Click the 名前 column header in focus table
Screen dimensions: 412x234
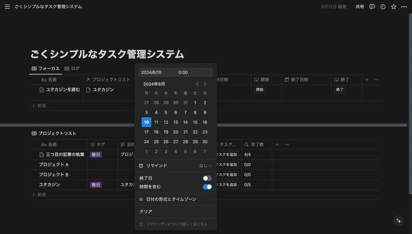tap(56, 80)
